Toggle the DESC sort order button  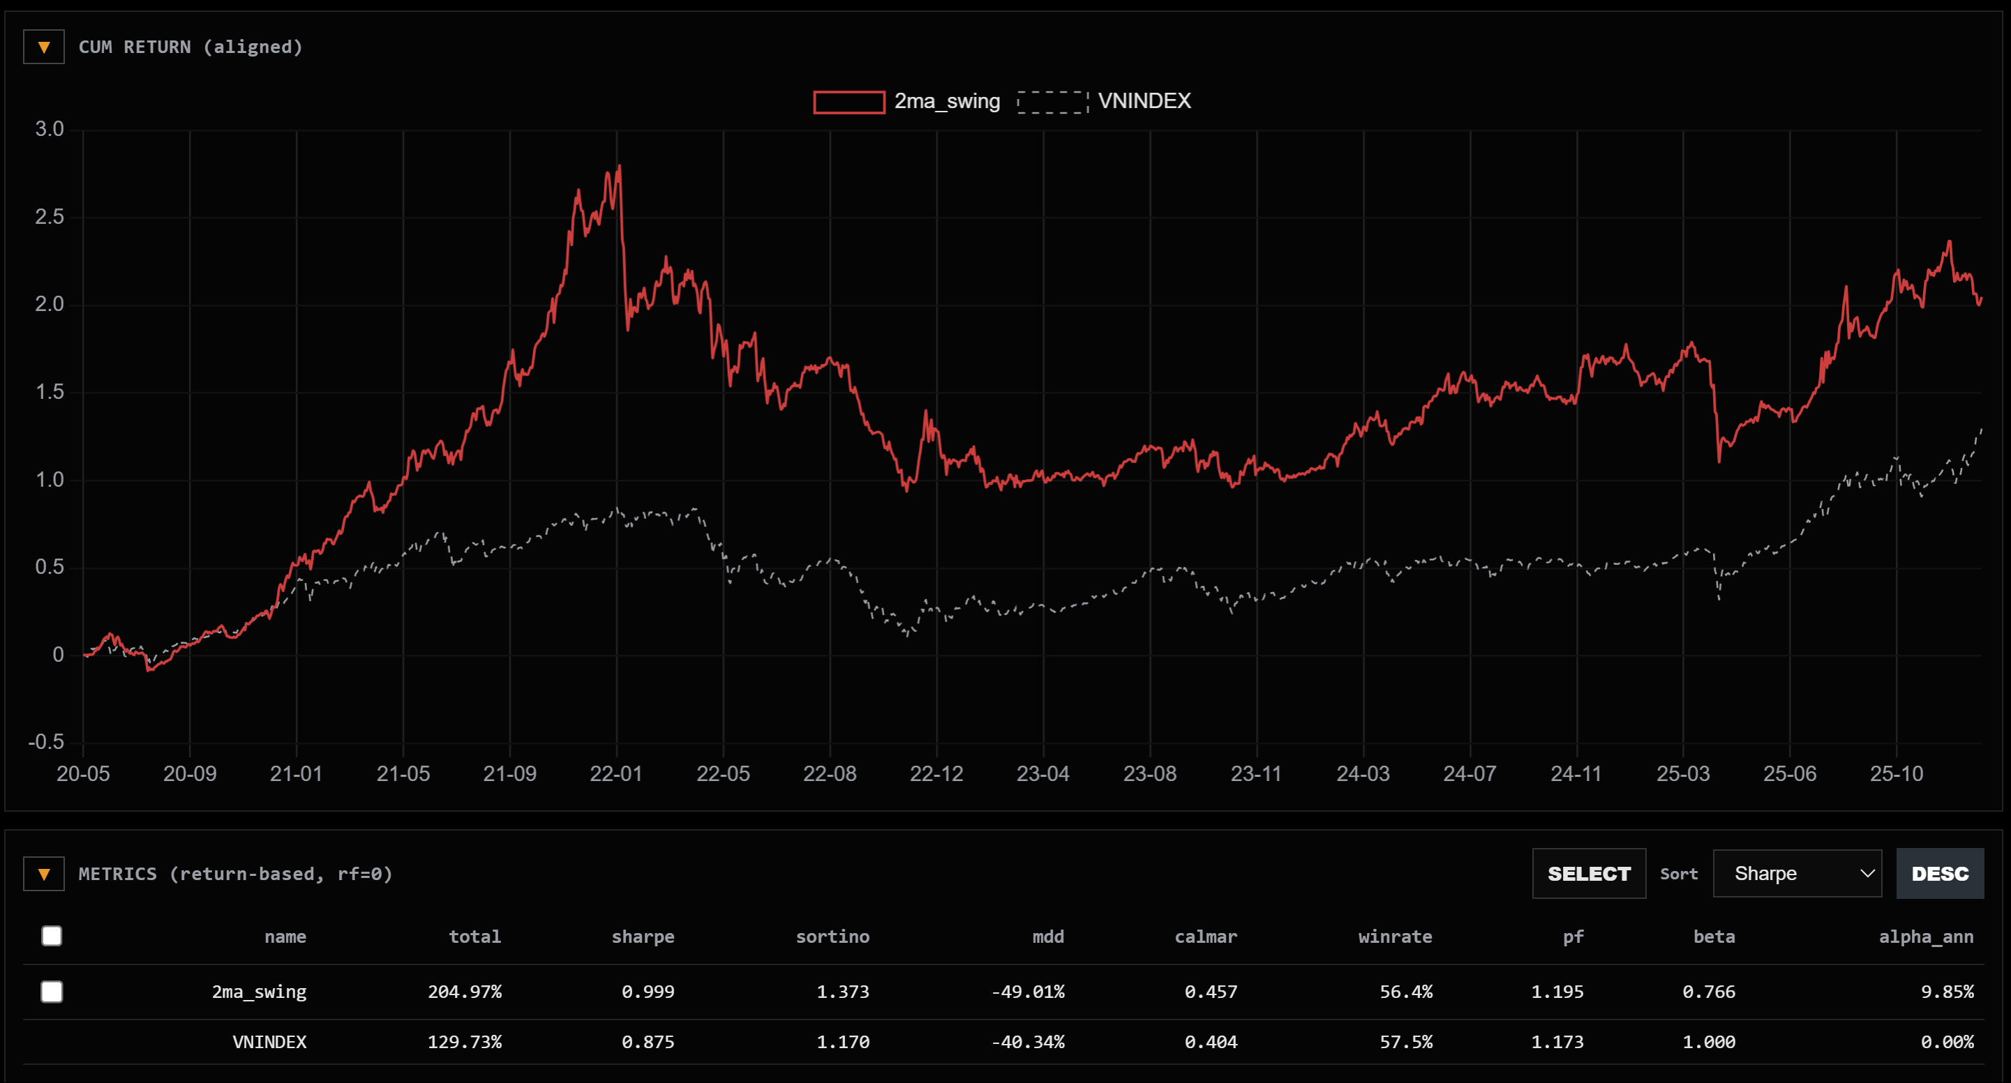point(1939,874)
